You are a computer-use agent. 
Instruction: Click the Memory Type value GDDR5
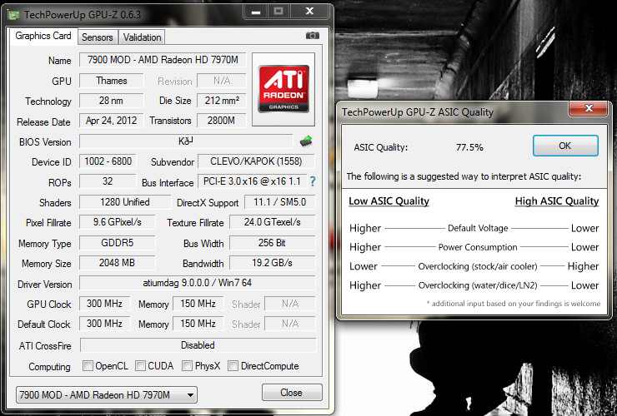point(118,243)
